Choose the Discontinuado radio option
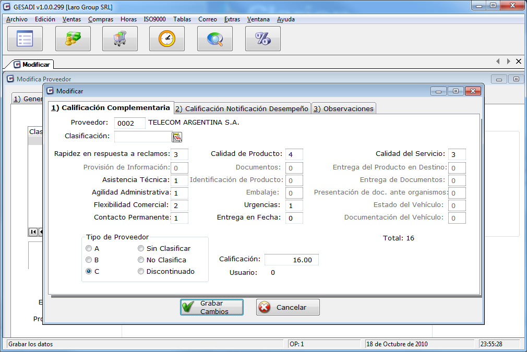This screenshot has width=527, height=352. (x=141, y=272)
